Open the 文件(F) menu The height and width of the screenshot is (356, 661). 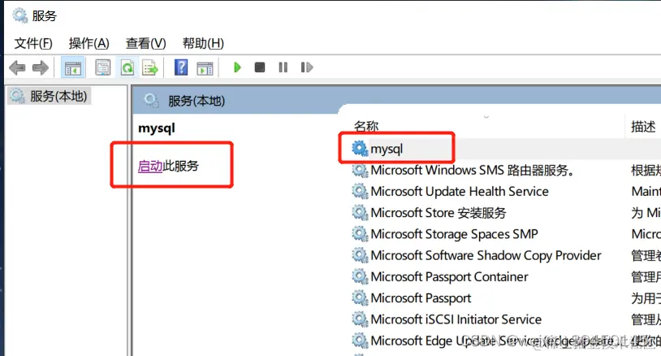click(33, 43)
